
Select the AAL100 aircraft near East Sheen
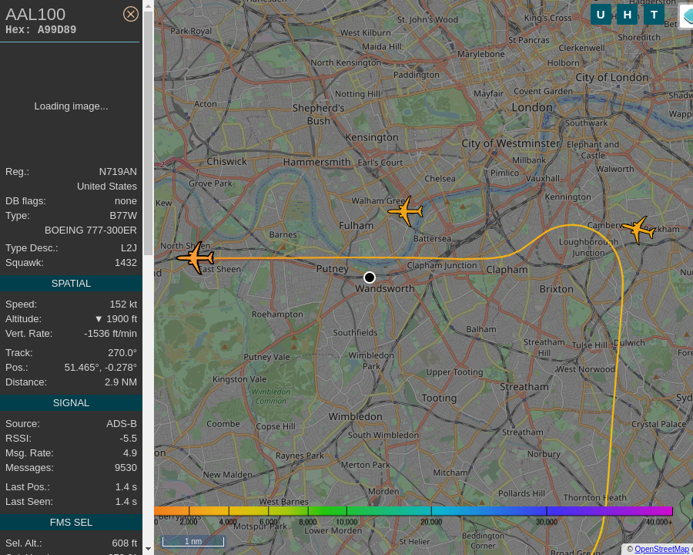click(196, 257)
